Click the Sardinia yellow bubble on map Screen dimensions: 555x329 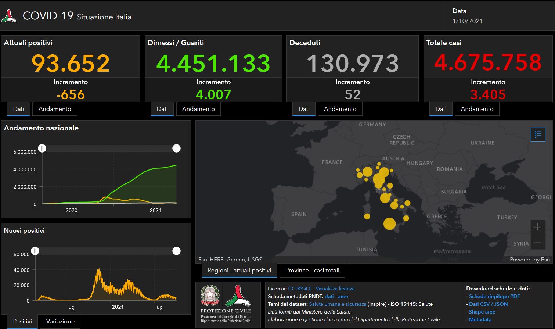(x=367, y=217)
